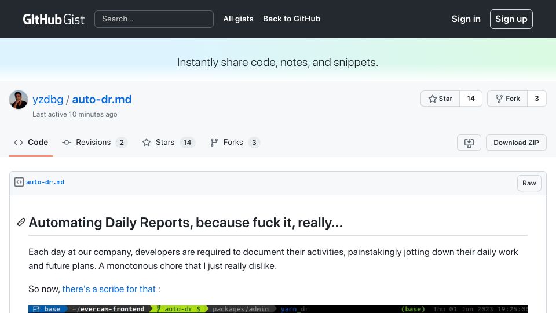Open the Revisions tab
Image resolution: width=556 pixels, height=313 pixels.
pyautogui.click(x=94, y=143)
